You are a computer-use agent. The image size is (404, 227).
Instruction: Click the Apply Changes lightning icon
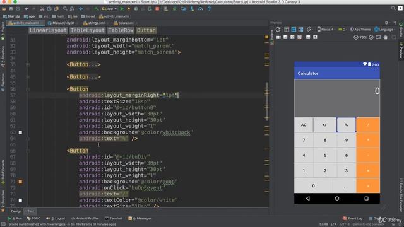129,9
